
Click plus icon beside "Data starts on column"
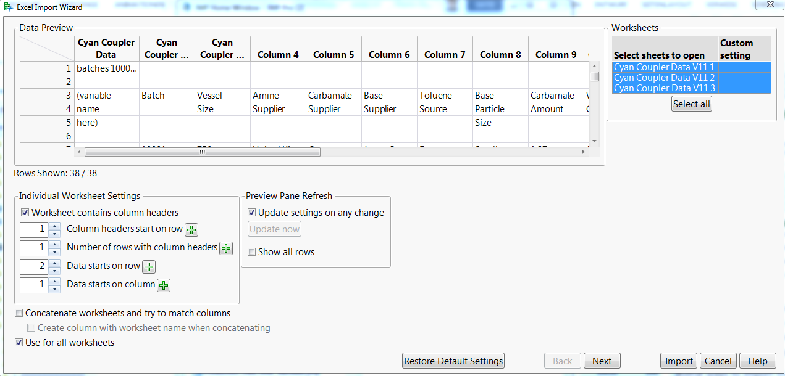click(x=164, y=285)
